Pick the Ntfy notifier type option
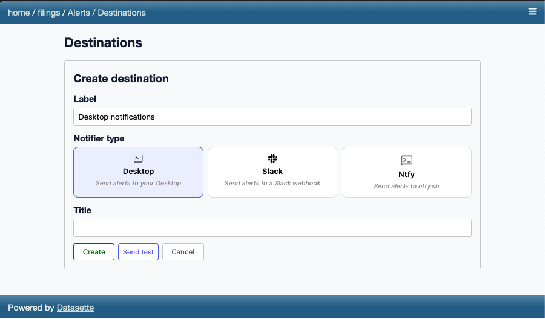This screenshot has height=319, width=545. tap(406, 174)
